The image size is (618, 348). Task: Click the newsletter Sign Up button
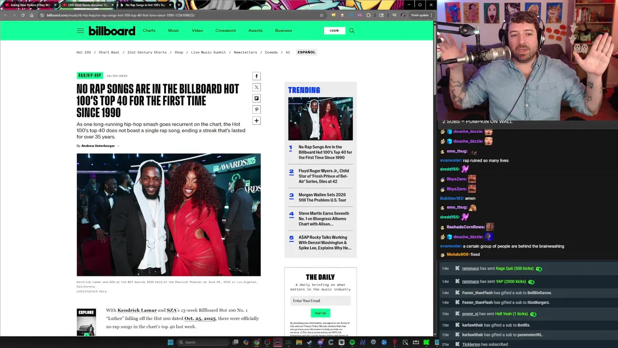[320, 313]
